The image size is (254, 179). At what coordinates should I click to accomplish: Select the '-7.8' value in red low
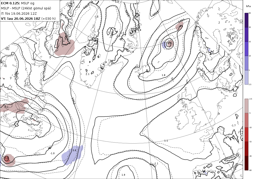6,158
